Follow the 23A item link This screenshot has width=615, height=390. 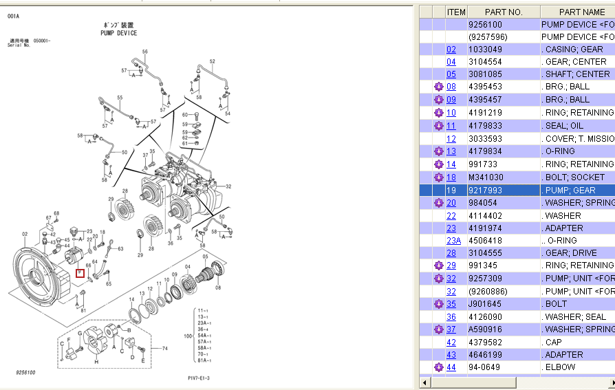(x=453, y=241)
